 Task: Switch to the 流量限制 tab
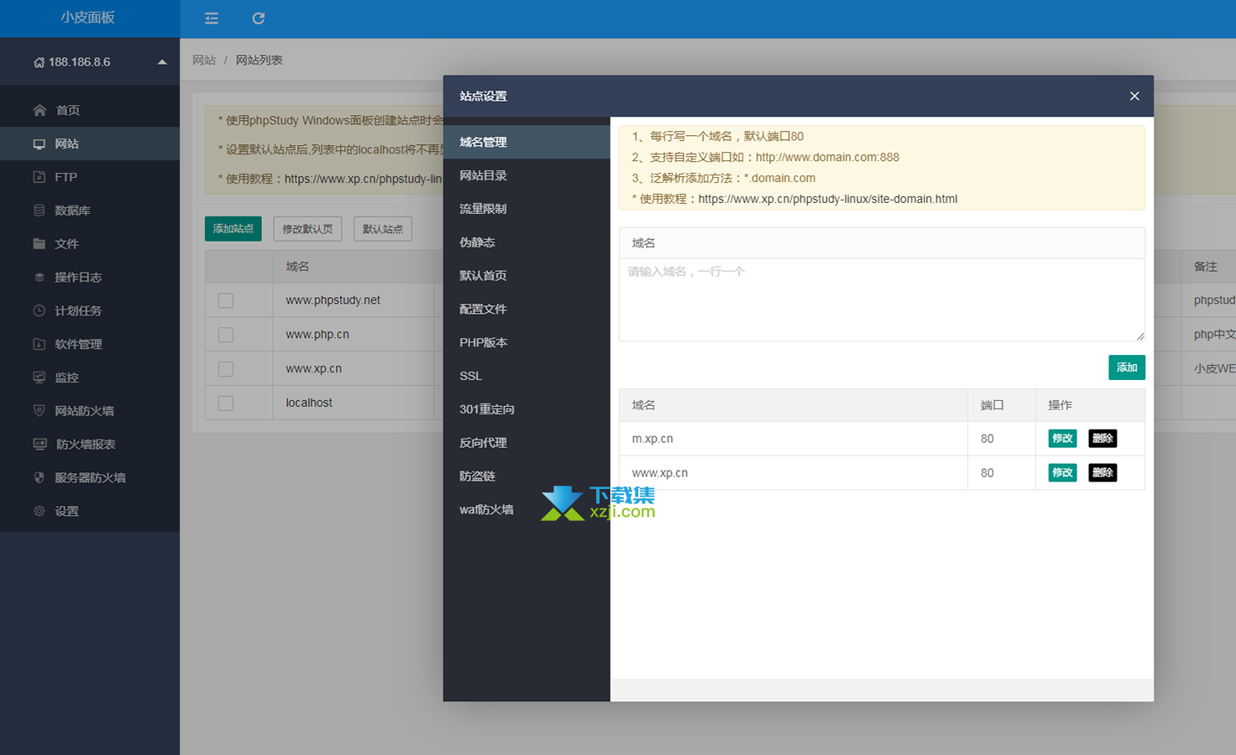click(526, 209)
